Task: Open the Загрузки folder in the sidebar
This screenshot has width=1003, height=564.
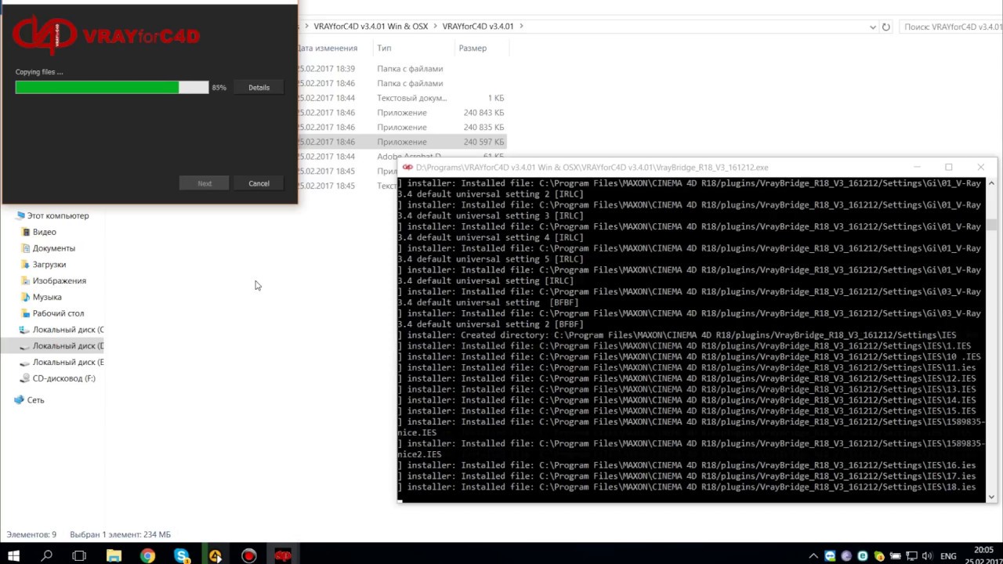Action: (49, 265)
